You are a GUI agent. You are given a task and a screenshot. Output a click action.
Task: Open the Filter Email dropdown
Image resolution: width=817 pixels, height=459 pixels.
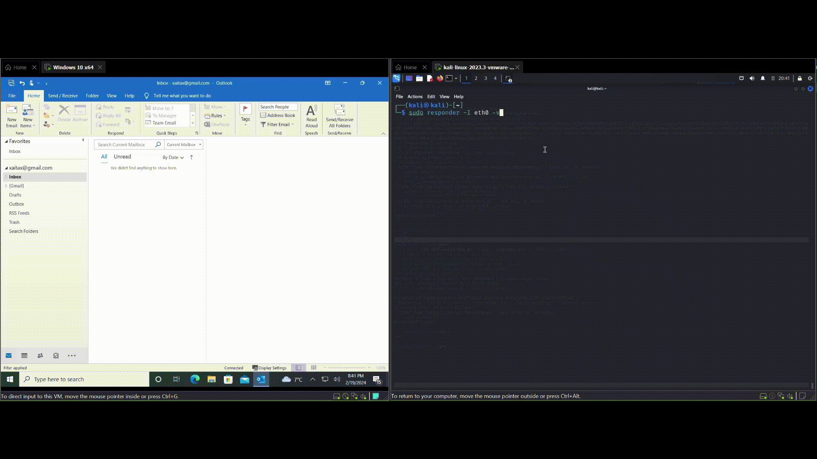pyautogui.click(x=277, y=125)
